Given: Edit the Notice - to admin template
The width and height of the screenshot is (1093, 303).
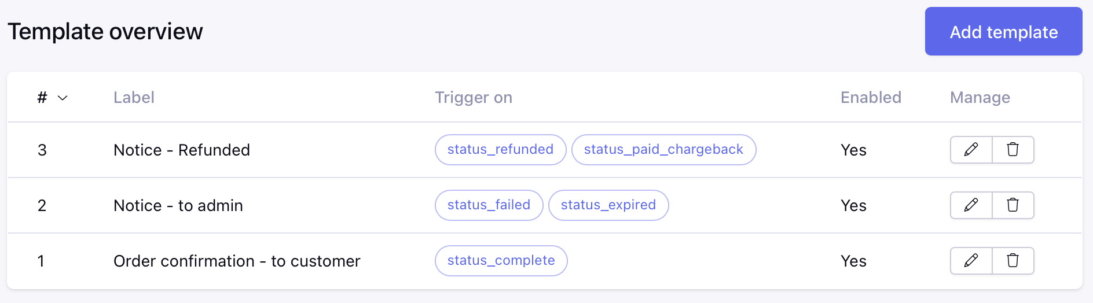Looking at the screenshot, I should pos(971,205).
